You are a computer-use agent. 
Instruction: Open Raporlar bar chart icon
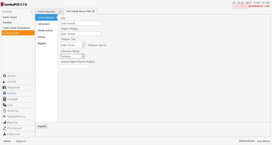5,123
